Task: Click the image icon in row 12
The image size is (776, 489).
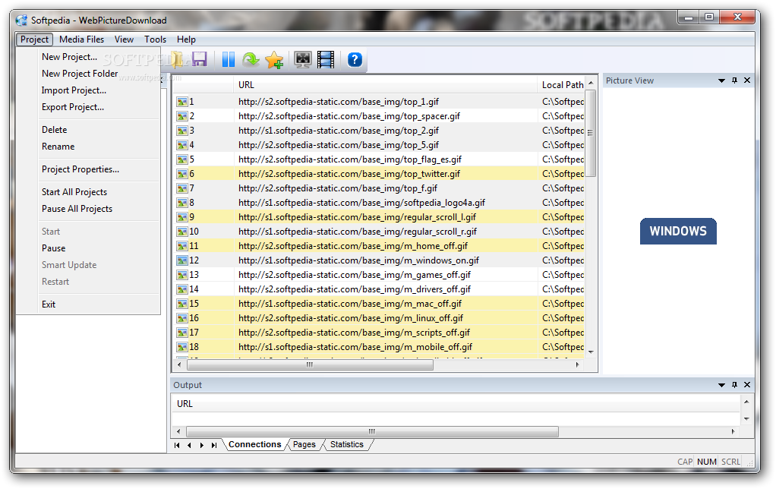Action: coord(182,260)
